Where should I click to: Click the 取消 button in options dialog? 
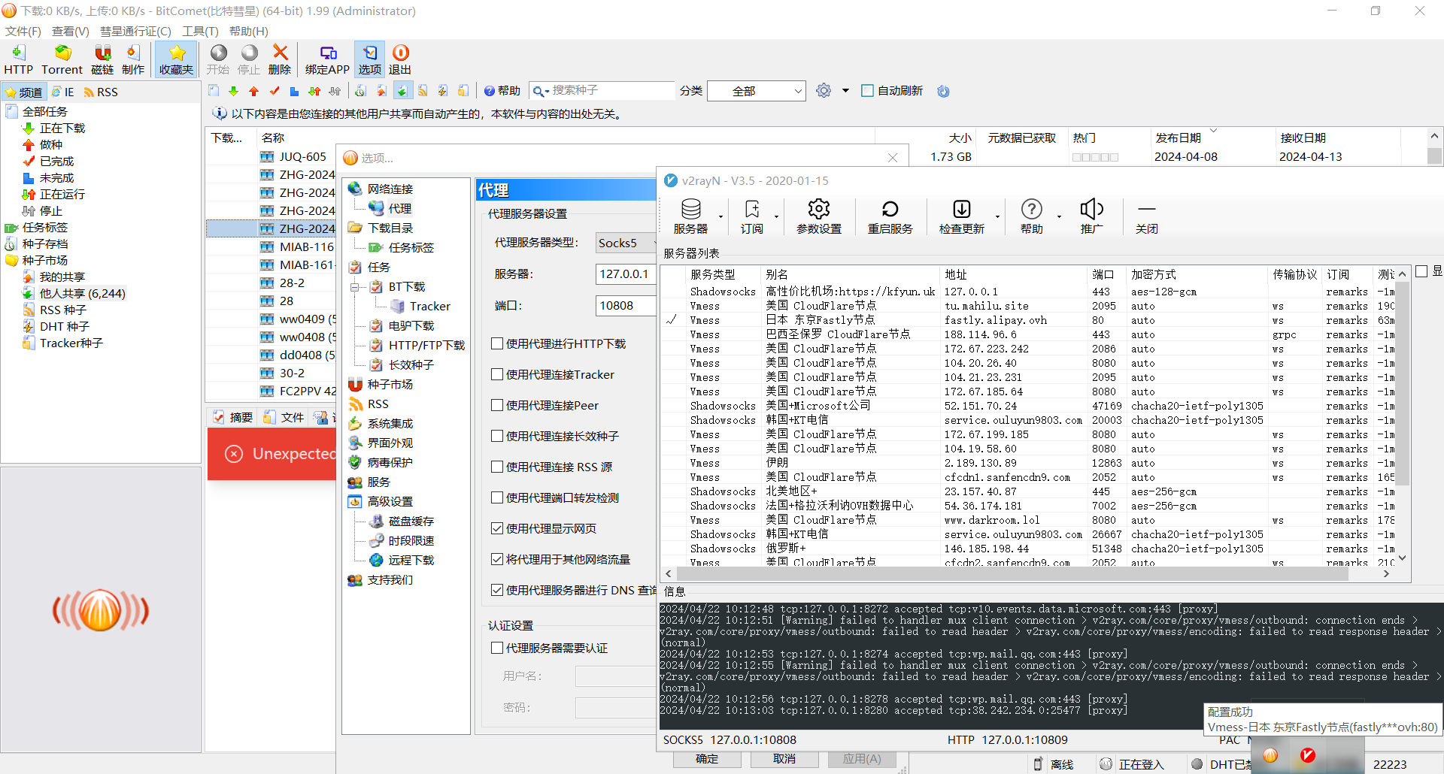(784, 759)
